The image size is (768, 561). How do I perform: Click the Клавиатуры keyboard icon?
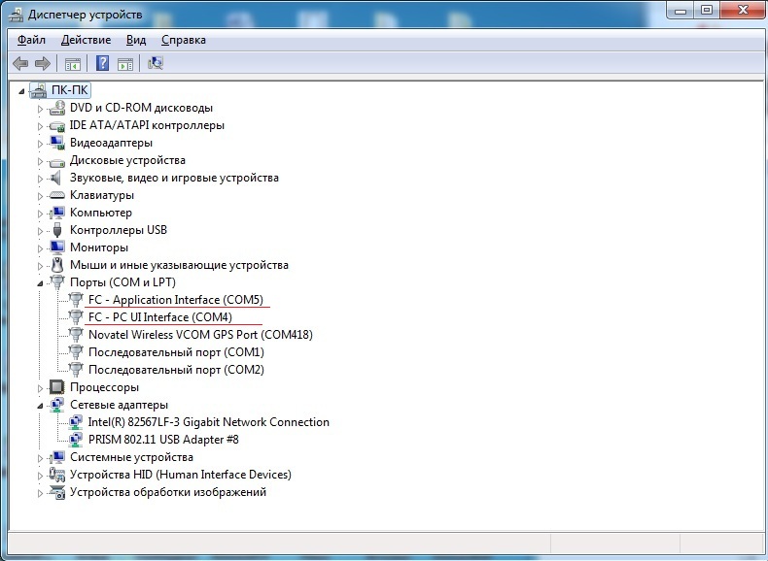[57, 196]
